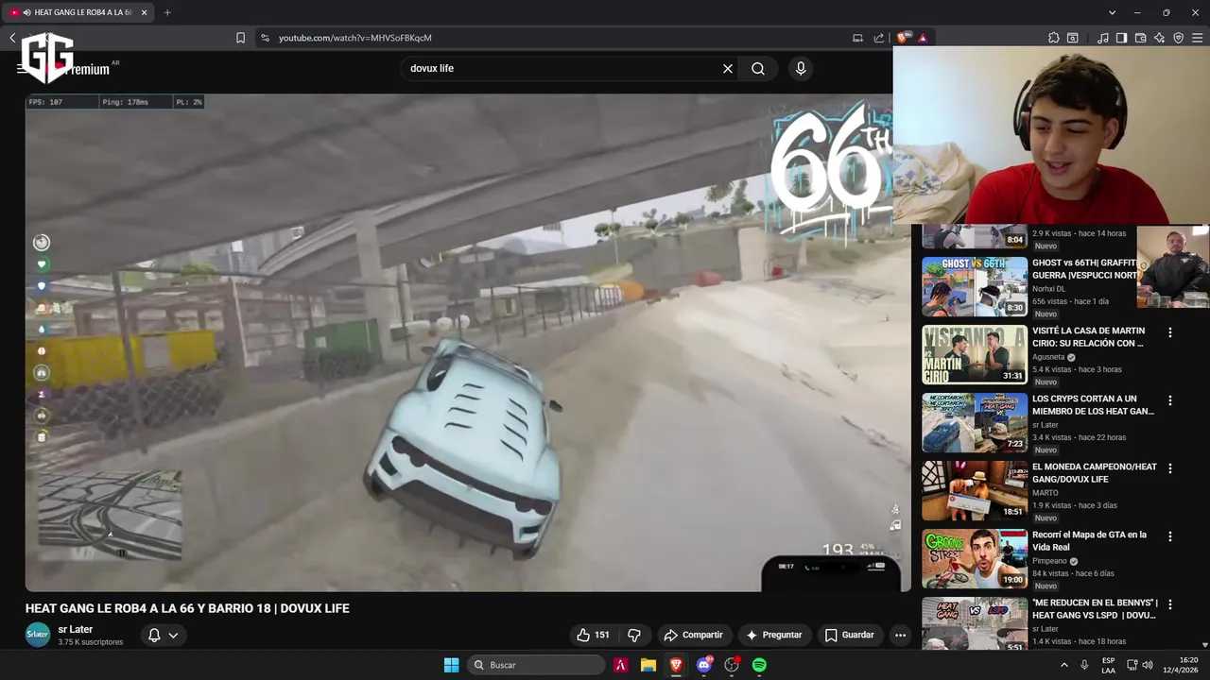Click the share page icon in address bar
The width and height of the screenshot is (1210, 680).
click(879, 38)
